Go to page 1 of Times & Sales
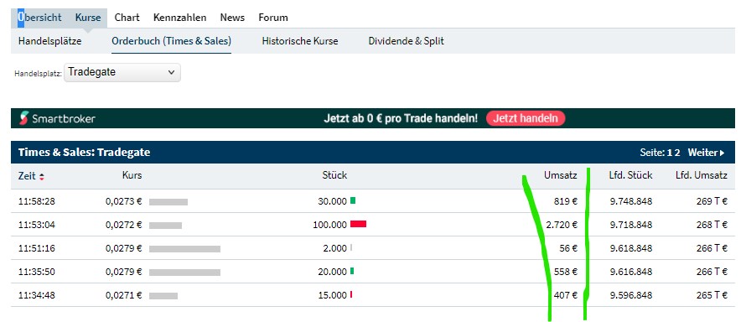746x322 pixels. tap(669, 153)
